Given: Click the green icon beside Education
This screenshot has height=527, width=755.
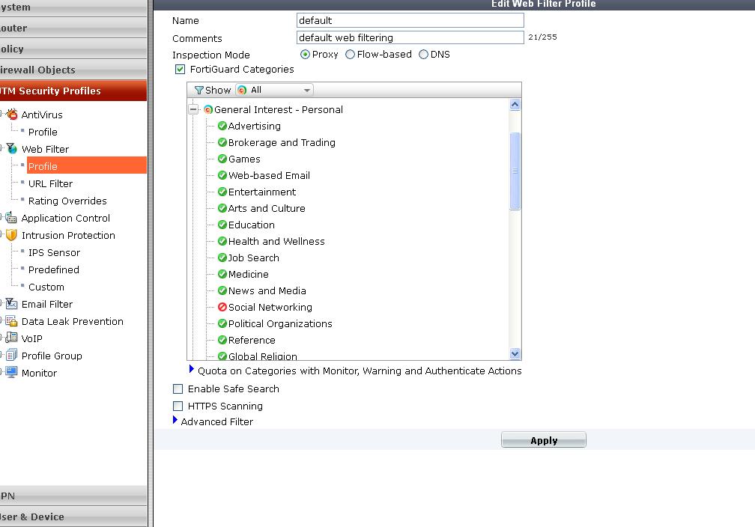Looking at the screenshot, I should pos(222,225).
